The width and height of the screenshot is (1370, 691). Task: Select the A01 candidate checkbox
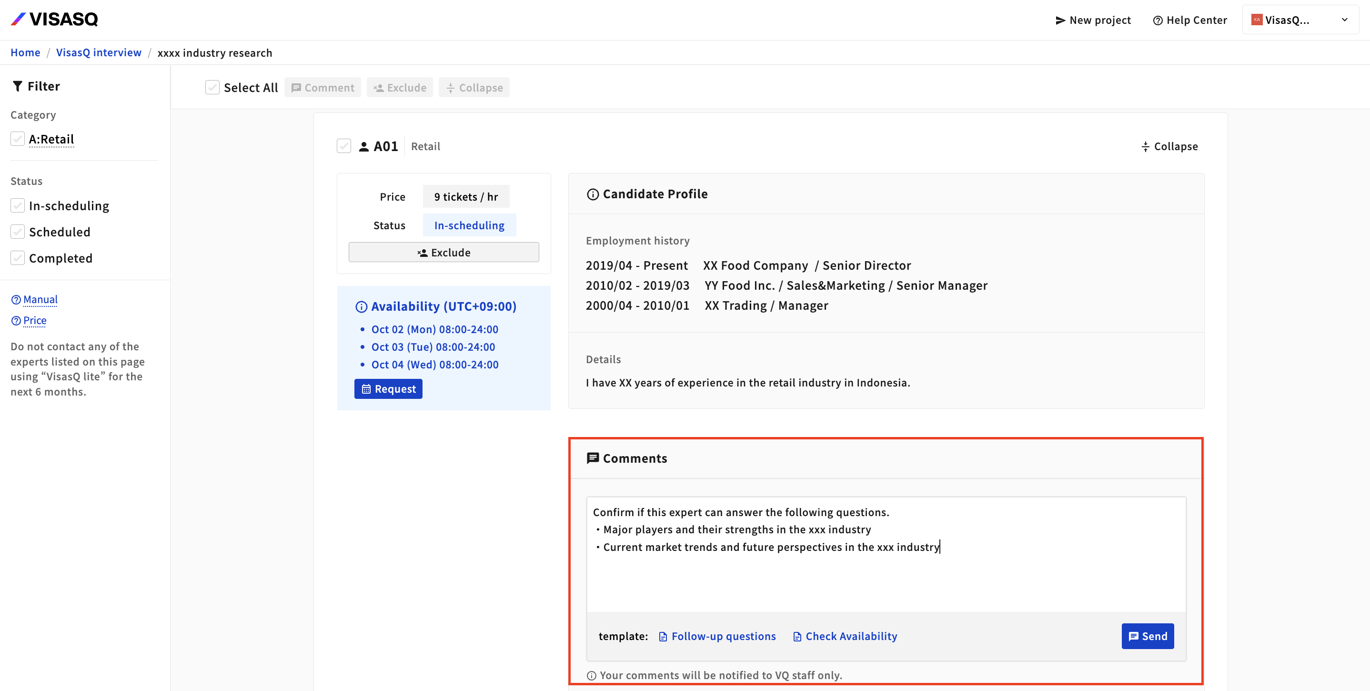click(344, 146)
